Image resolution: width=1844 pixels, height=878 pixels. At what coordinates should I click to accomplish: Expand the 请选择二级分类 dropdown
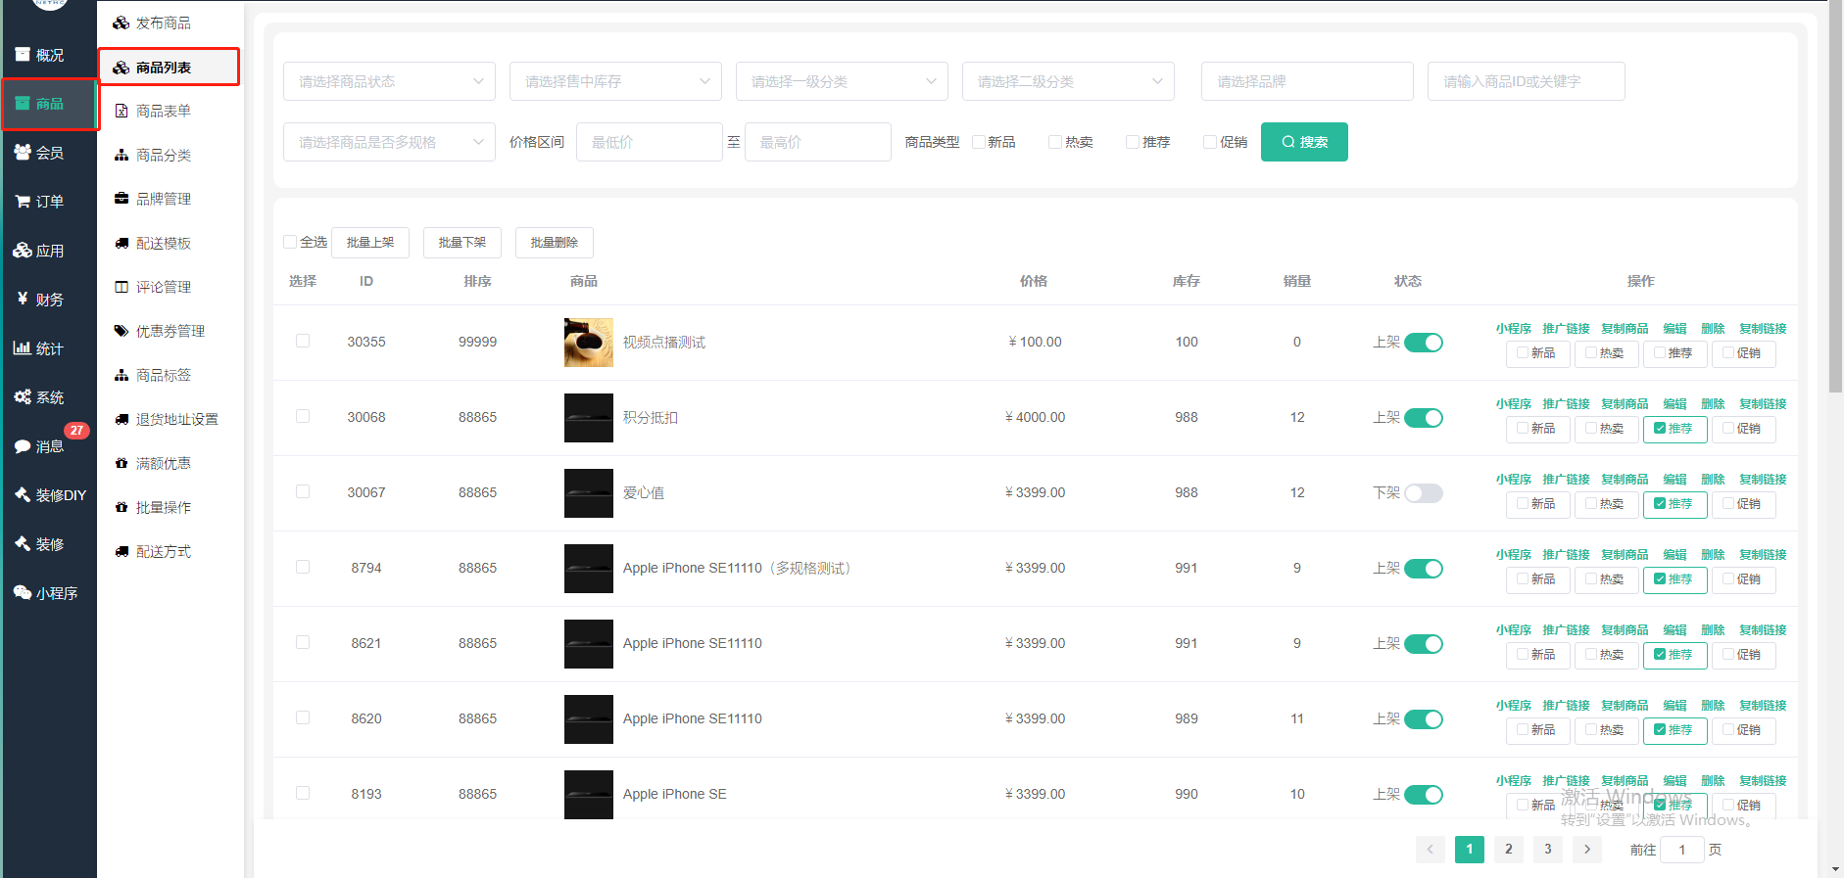click(x=1068, y=81)
